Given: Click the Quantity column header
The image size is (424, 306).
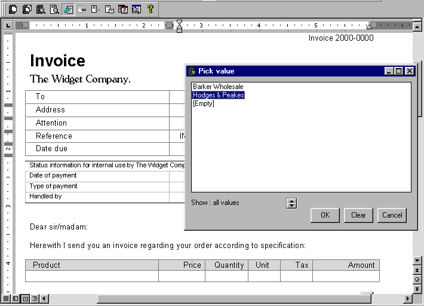Looking at the screenshot, I should pos(226,265).
